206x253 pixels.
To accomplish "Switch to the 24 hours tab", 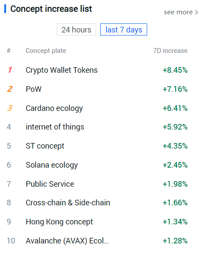I will point(76,29).
